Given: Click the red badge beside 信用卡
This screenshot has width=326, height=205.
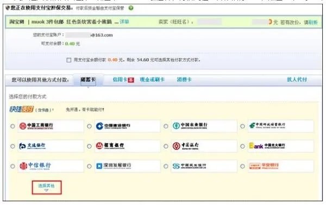Looking at the screenshot, I should (x=131, y=80).
